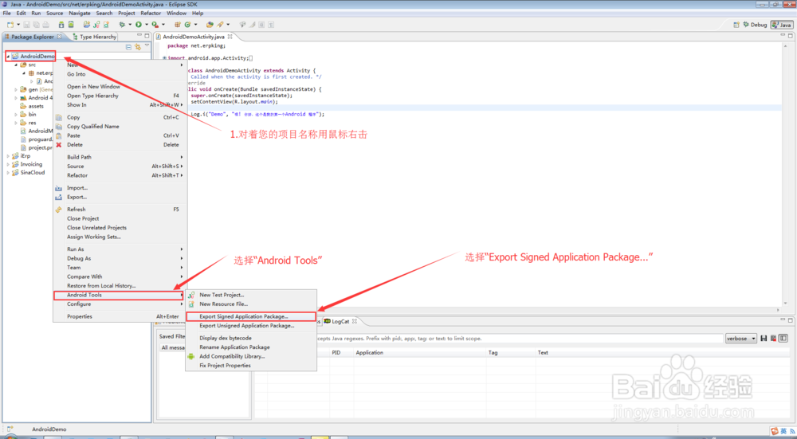The height and width of the screenshot is (439, 797).
Task: Click Display dex bytecode menu item
Action: coord(251,338)
